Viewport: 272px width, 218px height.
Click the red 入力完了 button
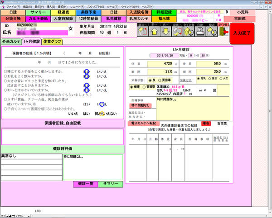pos(242,33)
